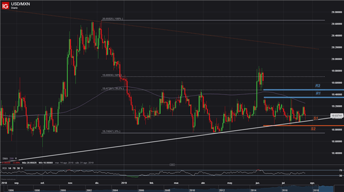
Task: Click the 2019 label on time axis
Action: point(124,183)
